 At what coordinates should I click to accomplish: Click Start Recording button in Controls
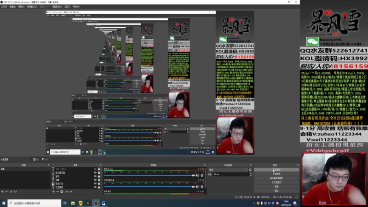[276, 174]
